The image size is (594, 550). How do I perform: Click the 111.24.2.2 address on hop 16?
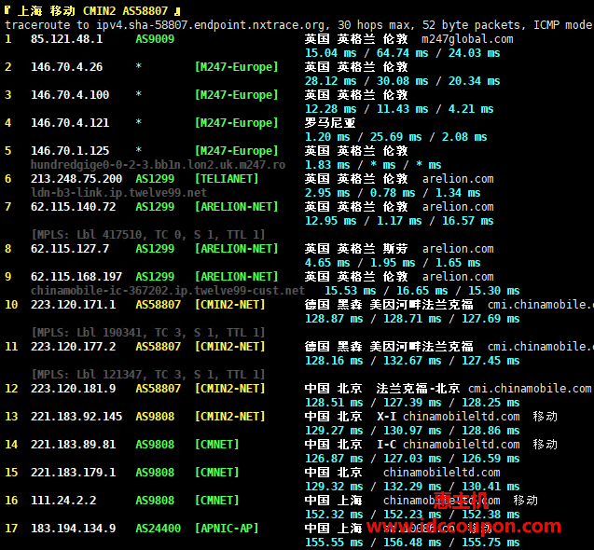pyautogui.click(x=63, y=501)
